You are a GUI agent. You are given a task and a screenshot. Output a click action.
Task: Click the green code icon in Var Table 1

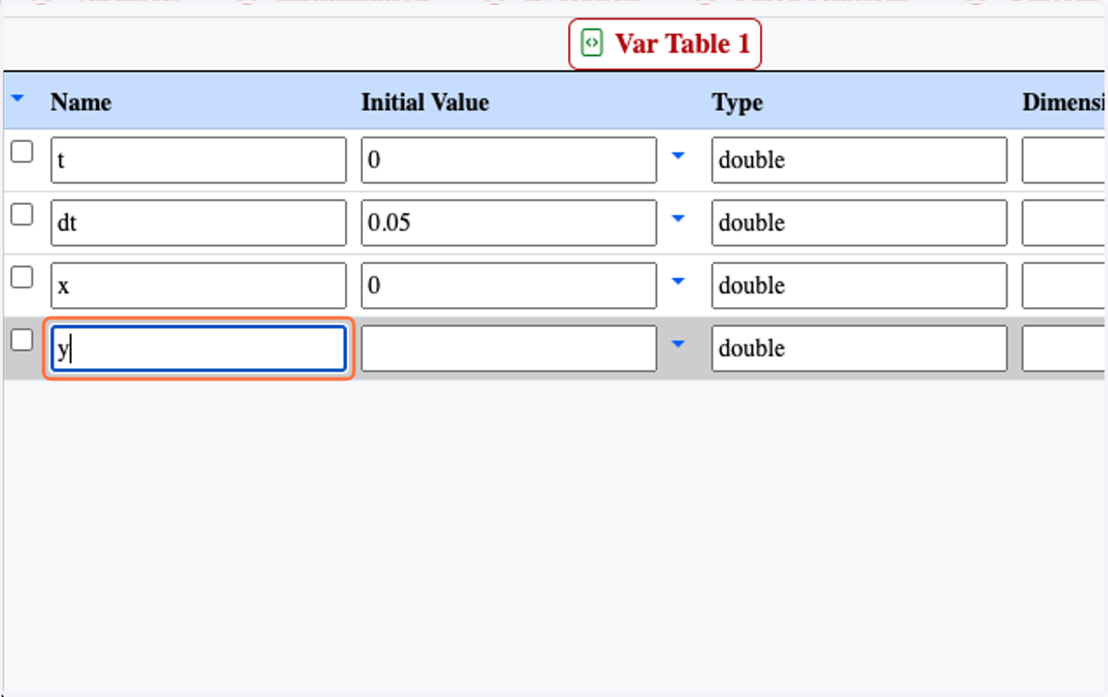click(x=593, y=42)
